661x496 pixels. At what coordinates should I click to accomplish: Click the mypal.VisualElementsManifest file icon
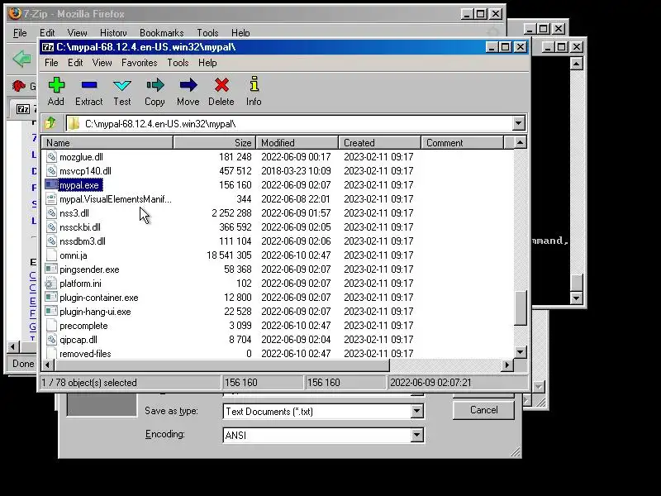51,199
